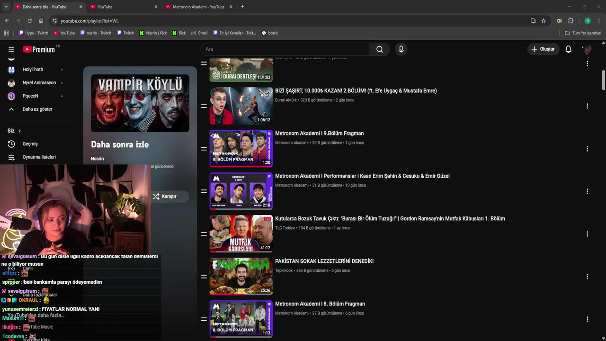Click the Karıştır shuffle button

point(169,196)
